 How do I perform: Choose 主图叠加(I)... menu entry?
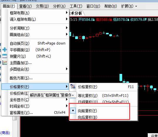(x=35, y=63)
